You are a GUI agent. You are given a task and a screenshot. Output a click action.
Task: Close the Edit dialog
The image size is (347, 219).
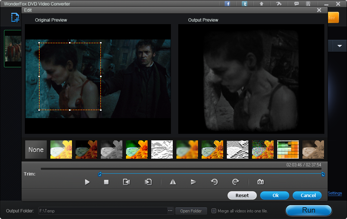(319, 10)
